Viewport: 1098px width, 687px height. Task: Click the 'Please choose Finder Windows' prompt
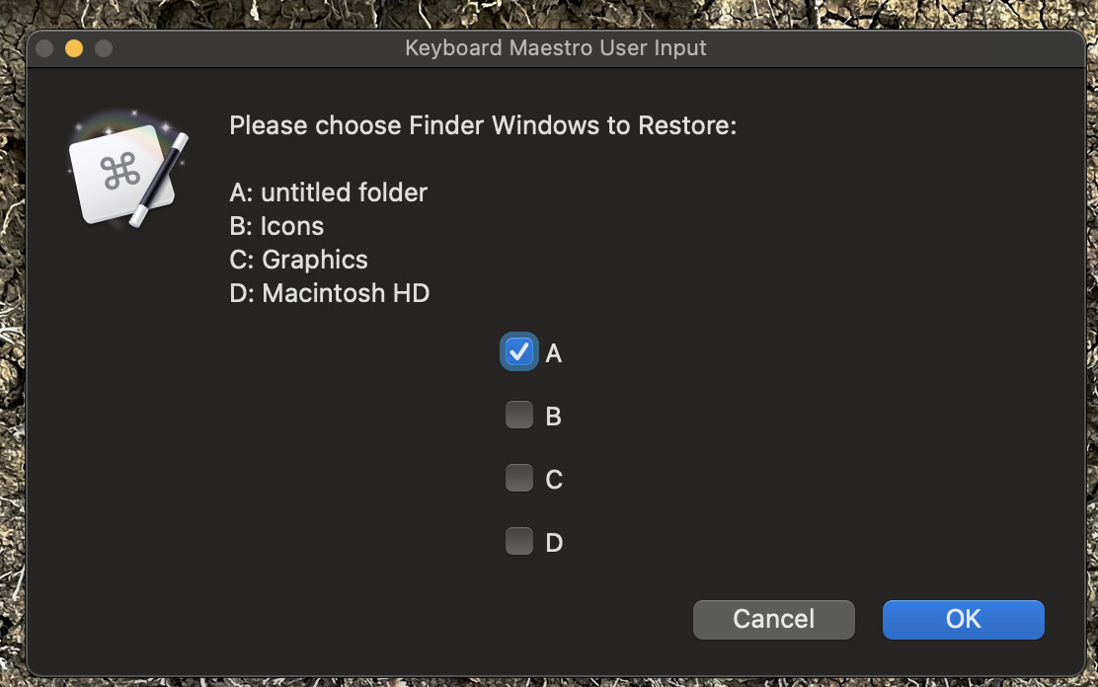click(483, 125)
